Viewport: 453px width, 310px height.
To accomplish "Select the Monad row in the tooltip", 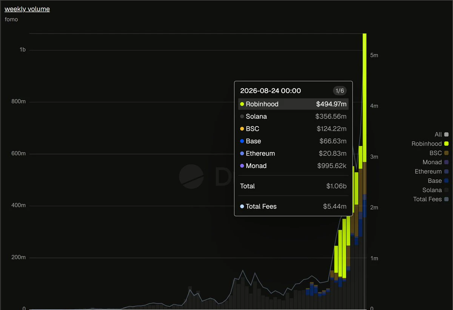I will [293, 166].
